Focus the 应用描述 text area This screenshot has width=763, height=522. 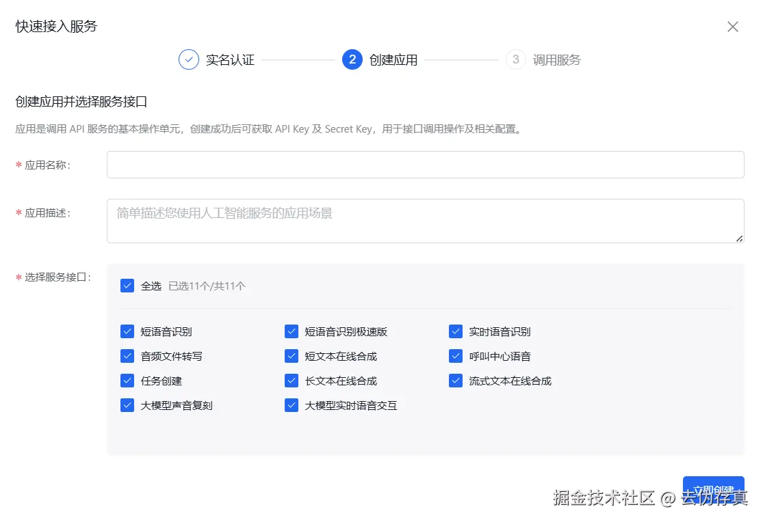click(x=425, y=221)
